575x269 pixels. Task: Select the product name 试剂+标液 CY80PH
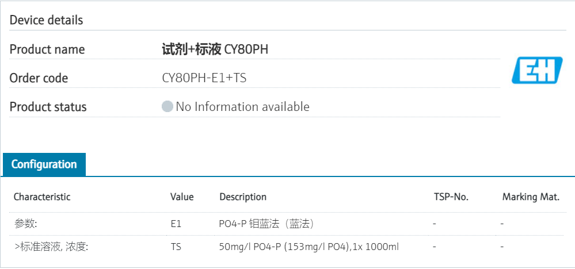pyautogui.click(x=215, y=49)
